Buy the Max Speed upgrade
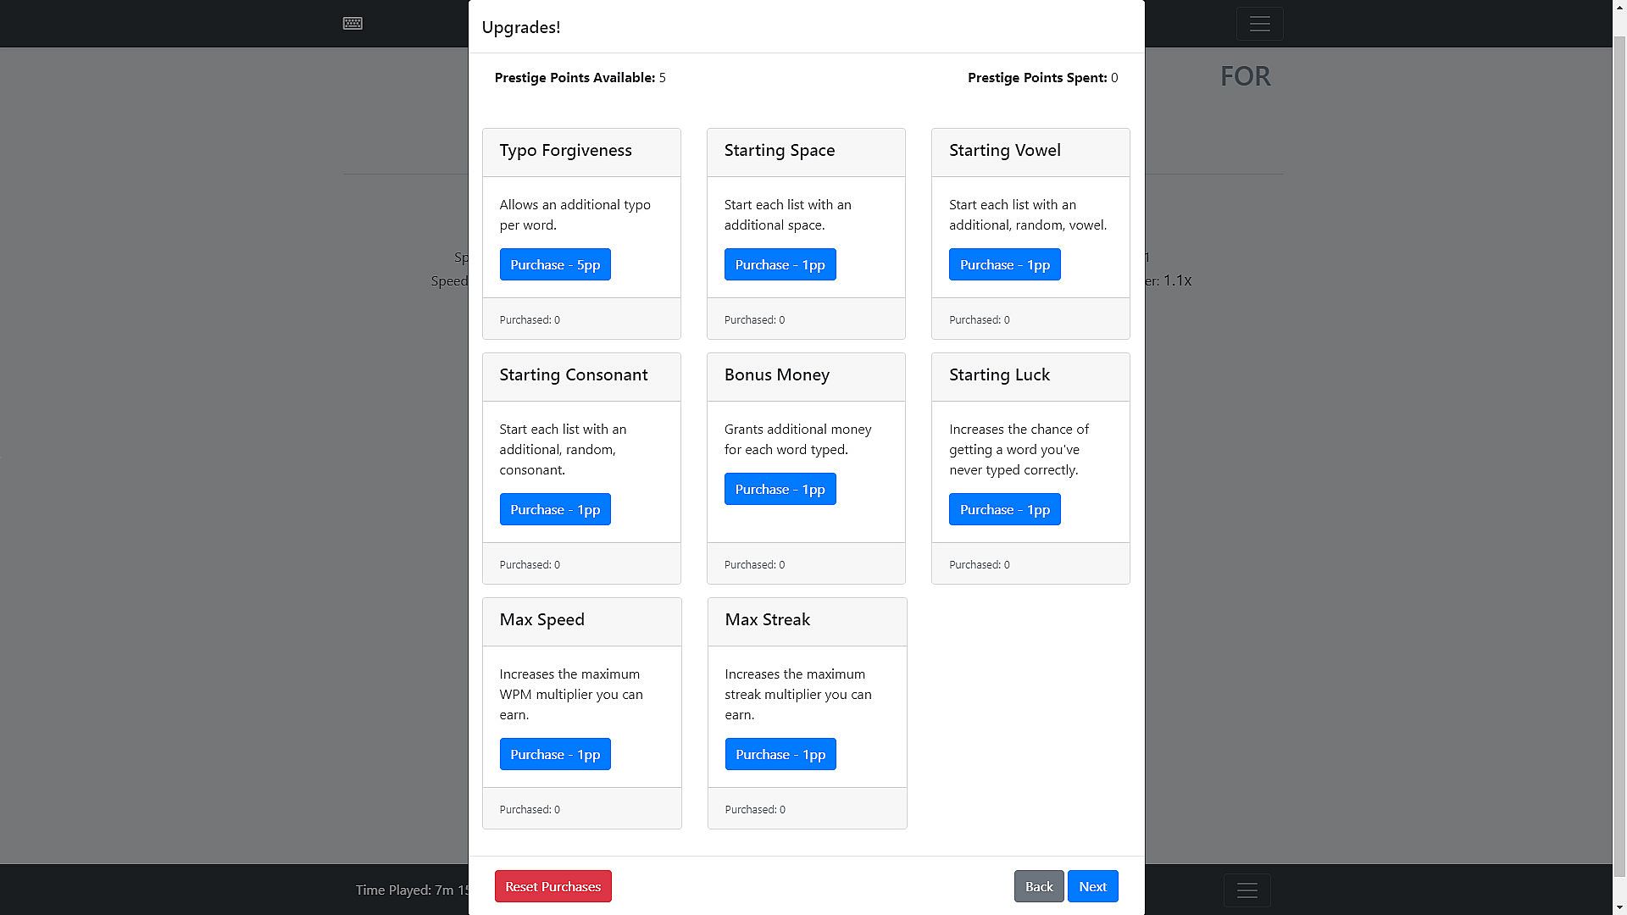This screenshot has width=1627, height=915. coord(555,755)
